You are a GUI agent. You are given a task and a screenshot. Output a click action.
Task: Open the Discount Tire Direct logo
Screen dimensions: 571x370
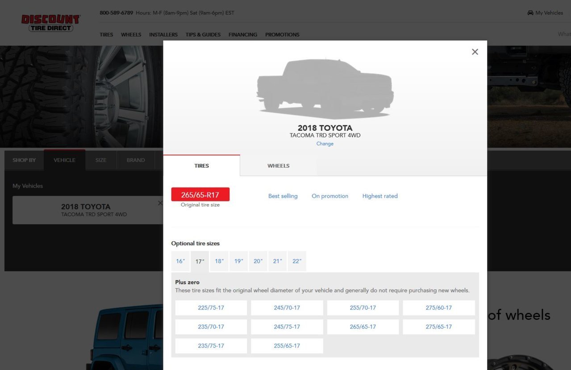[x=51, y=23]
